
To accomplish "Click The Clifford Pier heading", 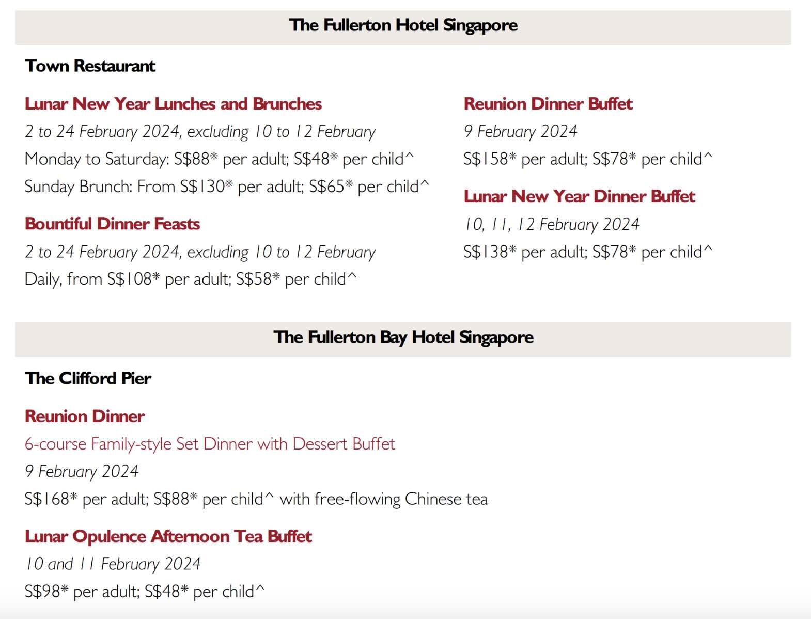I will point(88,378).
